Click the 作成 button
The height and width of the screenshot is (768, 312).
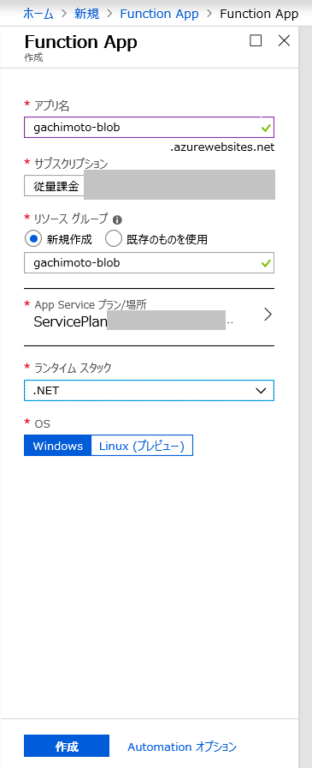click(x=67, y=747)
